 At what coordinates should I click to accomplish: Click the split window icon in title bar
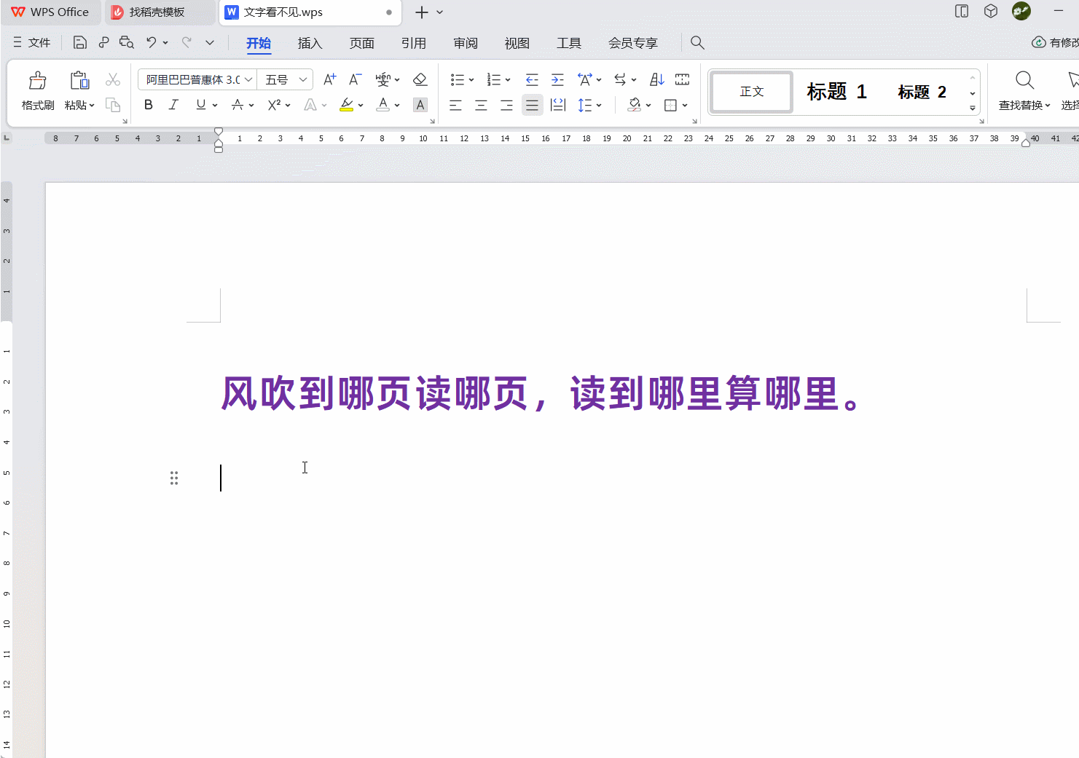962,11
